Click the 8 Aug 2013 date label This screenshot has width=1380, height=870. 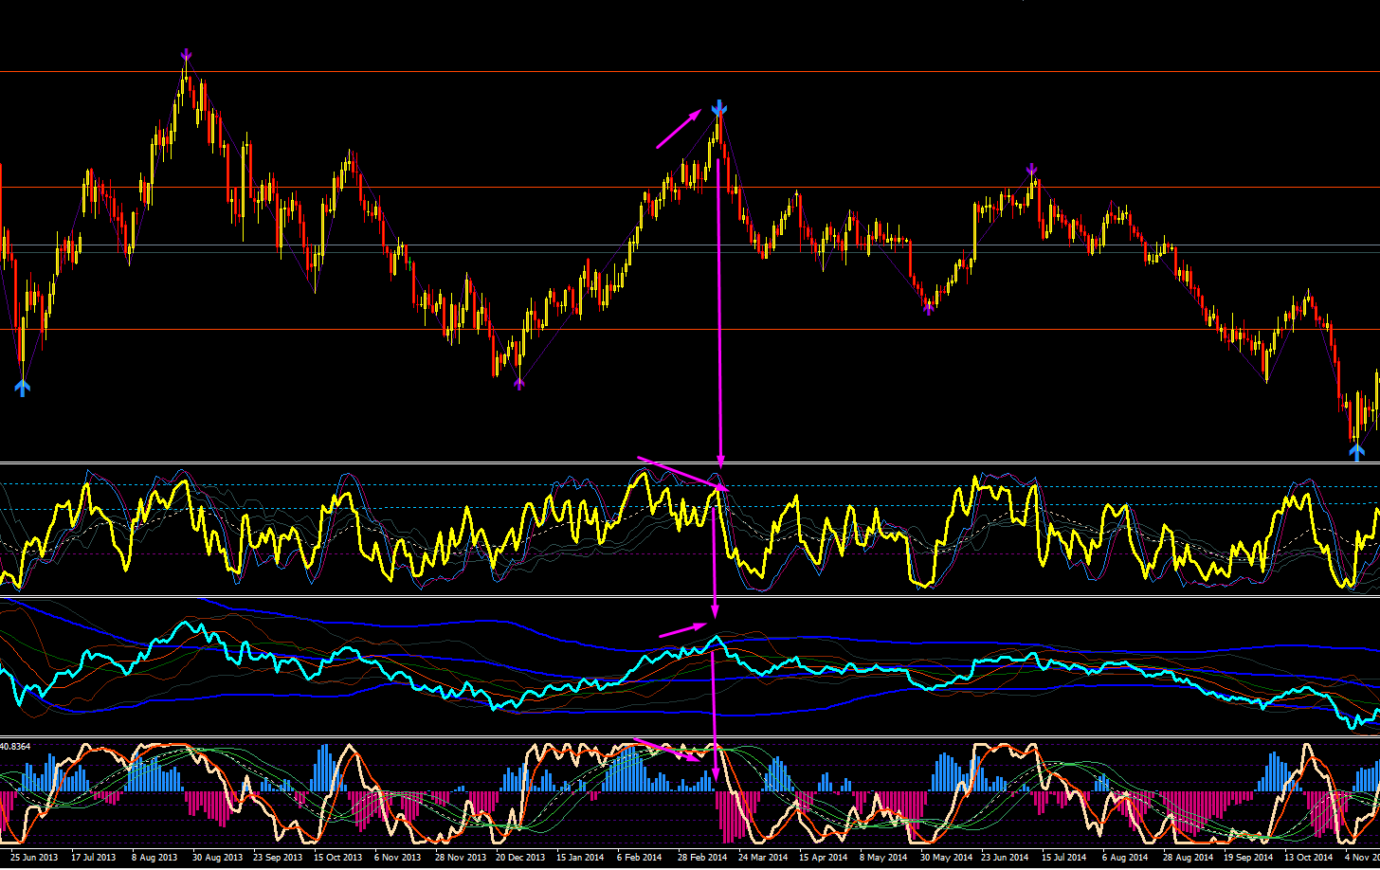coord(155,858)
